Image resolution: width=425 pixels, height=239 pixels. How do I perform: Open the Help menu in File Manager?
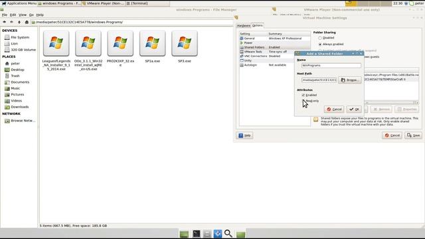point(40,15)
